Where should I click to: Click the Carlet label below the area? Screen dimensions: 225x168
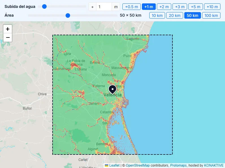pos(83,160)
